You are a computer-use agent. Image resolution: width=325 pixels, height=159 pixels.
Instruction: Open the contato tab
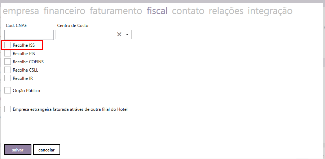[x=188, y=11]
